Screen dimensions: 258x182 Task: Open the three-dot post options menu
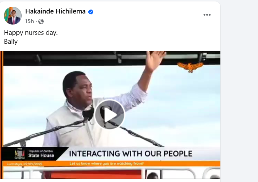pos(207,15)
